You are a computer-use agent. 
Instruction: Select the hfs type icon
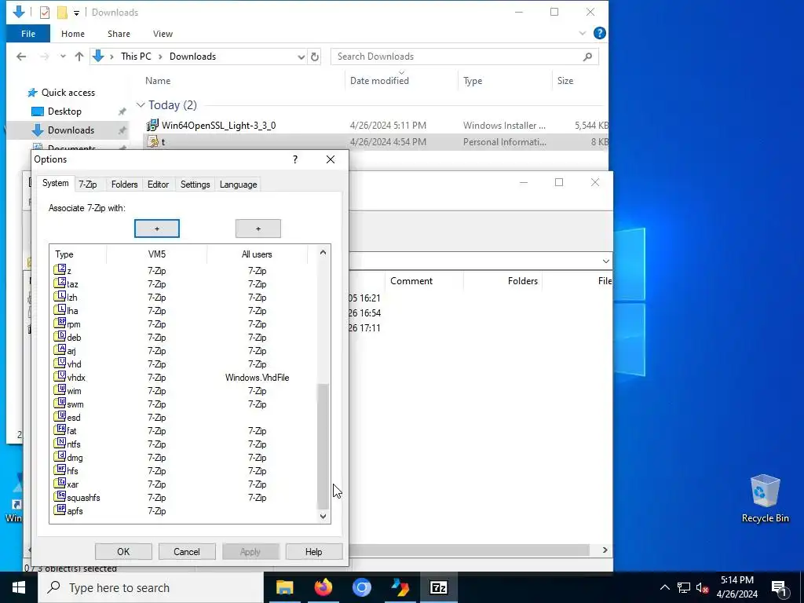(x=60, y=470)
